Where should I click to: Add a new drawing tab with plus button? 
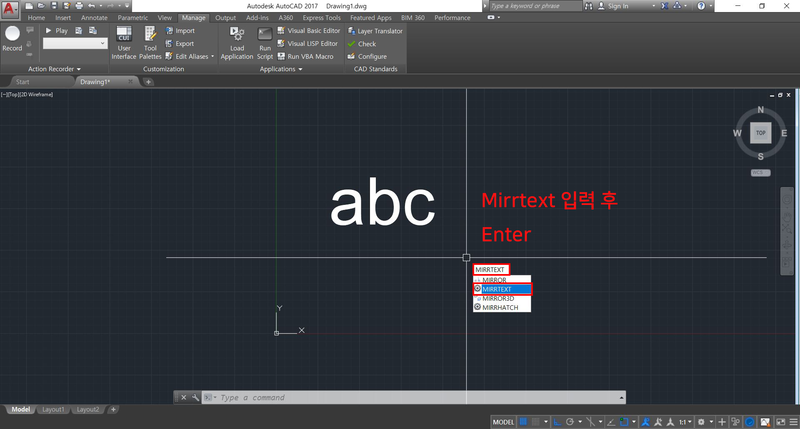click(x=148, y=82)
